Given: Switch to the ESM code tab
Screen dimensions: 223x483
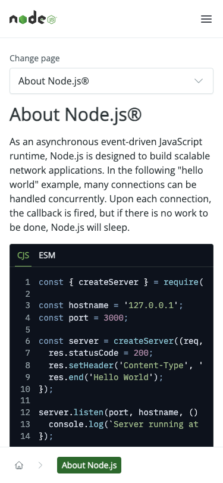Looking at the screenshot, I should [x=47, y=255].
